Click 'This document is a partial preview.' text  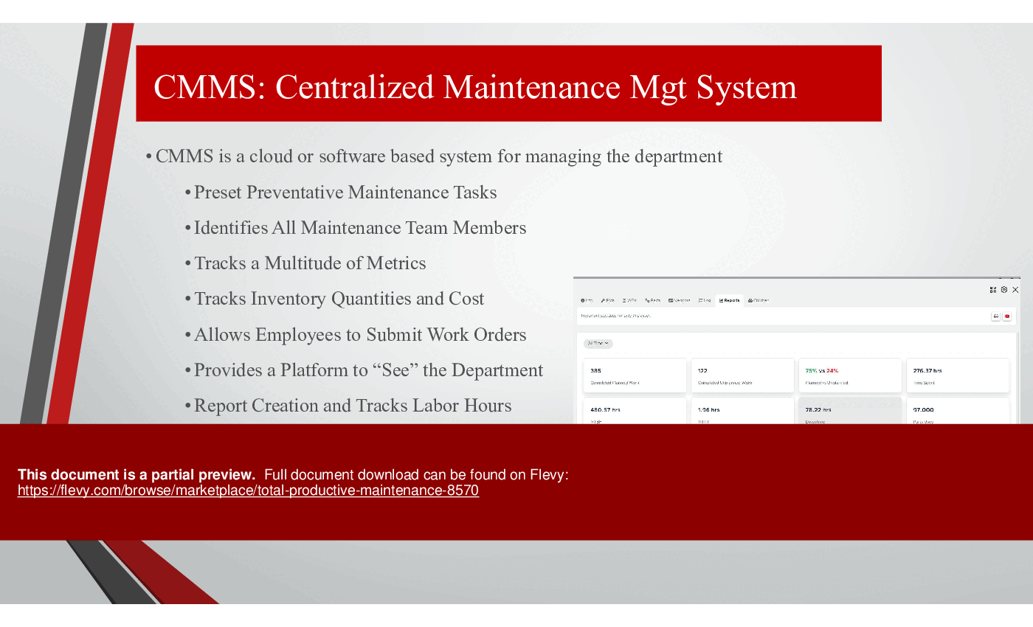tap(137, 475)
